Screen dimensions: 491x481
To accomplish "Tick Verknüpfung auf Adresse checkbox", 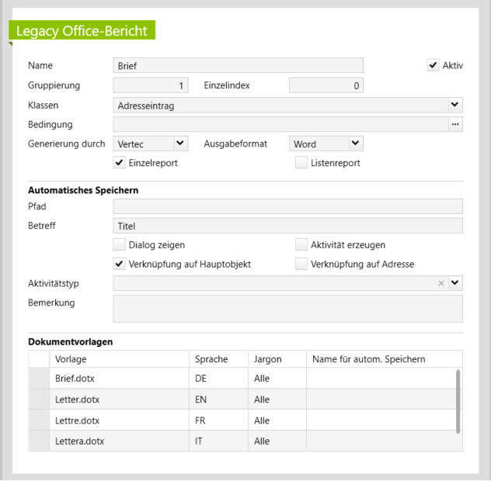I will (301, 265).
